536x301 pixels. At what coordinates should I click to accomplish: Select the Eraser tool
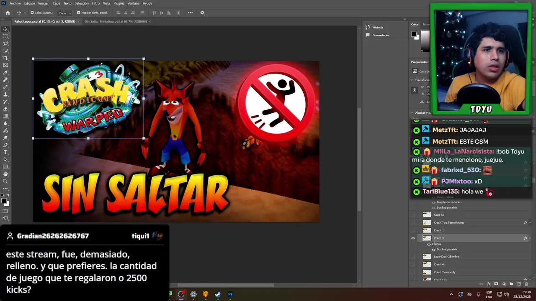click(x=5, y=109)
